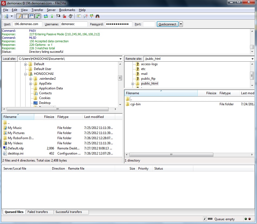Select the Desktop icon in local tree
This screenshot has height=224, width=257.
pyautogui.click(x=36, y=103)
